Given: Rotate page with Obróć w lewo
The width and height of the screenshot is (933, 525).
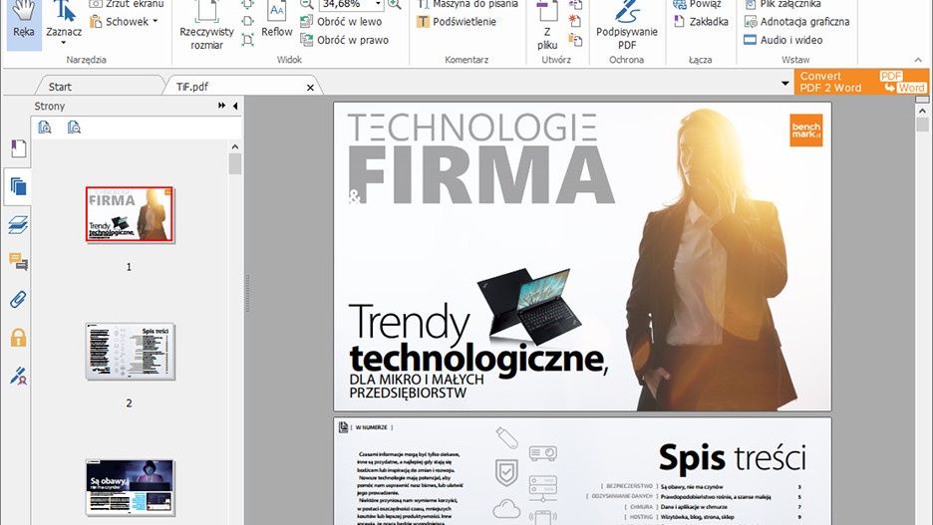Looking at the screenshot, I should coord(342,21).
